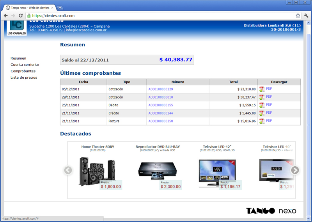The image size is (312, 222).
Task: Open Comprobantes in the side menu
Action: (23, 71)
